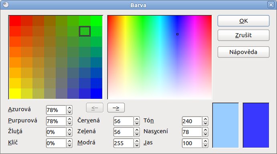277x154 pixels.
Task: Click the light blue preview color box
Action: pyautogui.click(x=225, y=125)
